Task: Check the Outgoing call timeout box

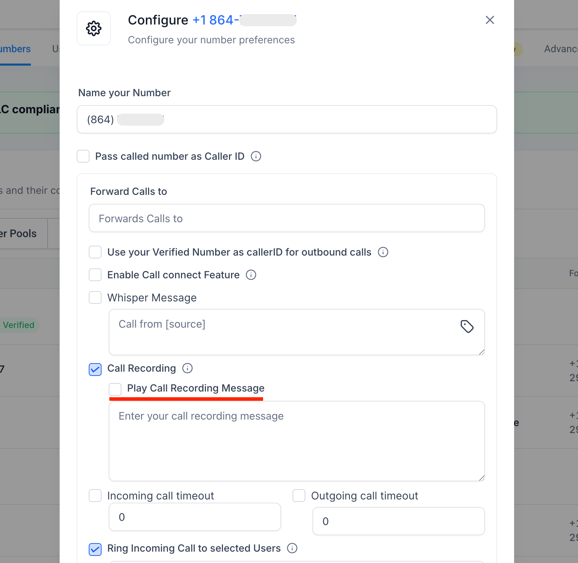Action: point(299,496)
